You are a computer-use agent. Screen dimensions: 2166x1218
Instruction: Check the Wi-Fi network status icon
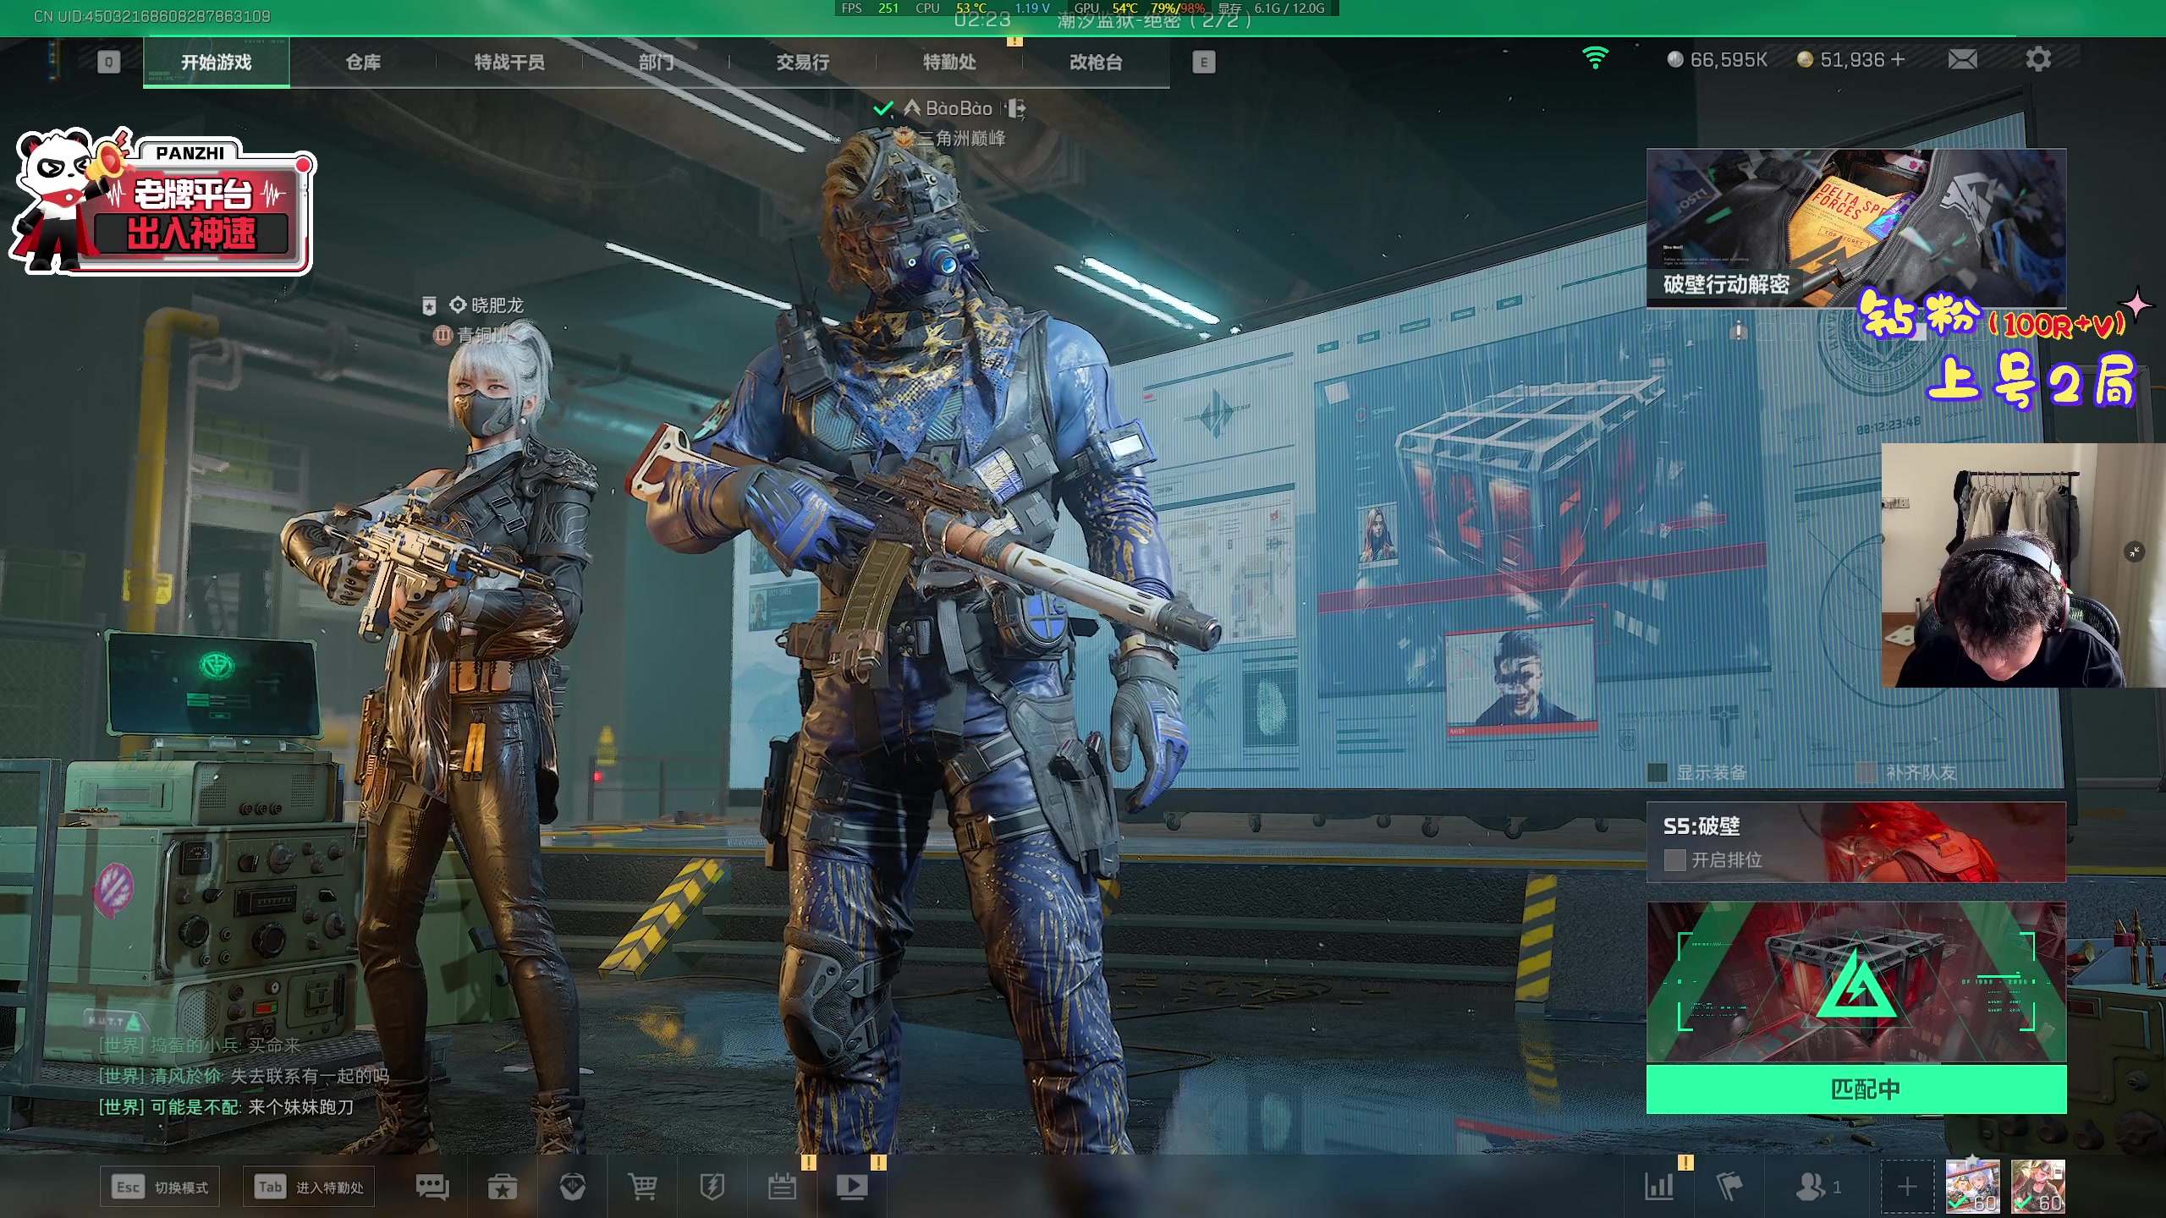pos(1595,58)
